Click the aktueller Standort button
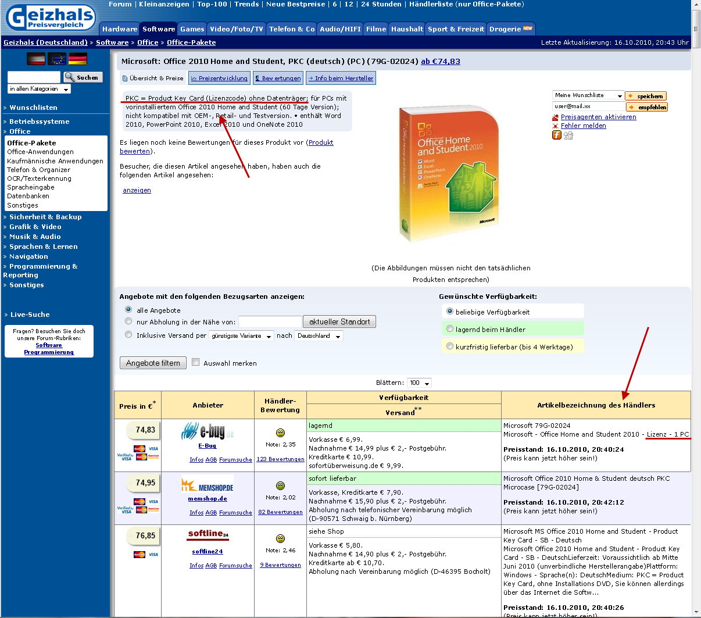Viewport: 701px width, 618px height. 339,321
